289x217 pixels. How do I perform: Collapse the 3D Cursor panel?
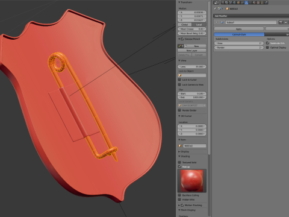[x=179, y=116]
